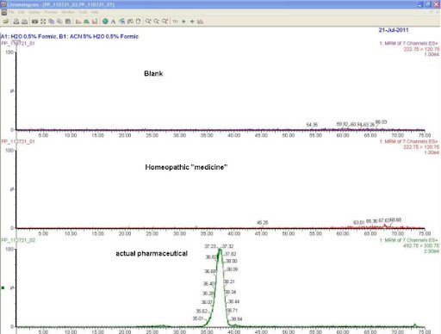Click the print icon in toolbar
441x334 pixels.
(16, 22)
